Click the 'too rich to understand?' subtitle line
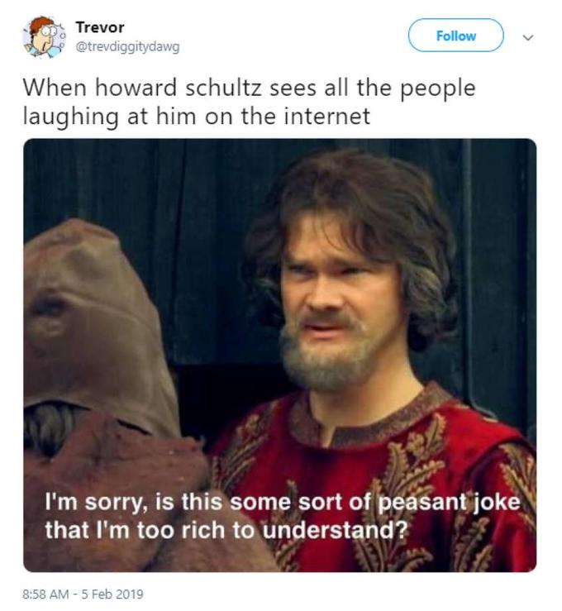The width and height of the screenshot is (562, 611). point(226,529)
